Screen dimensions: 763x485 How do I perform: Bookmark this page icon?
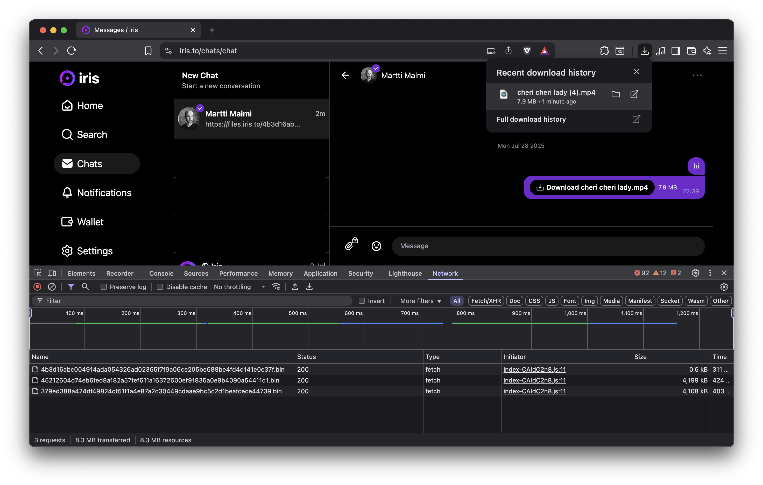(x=148, y=51)
